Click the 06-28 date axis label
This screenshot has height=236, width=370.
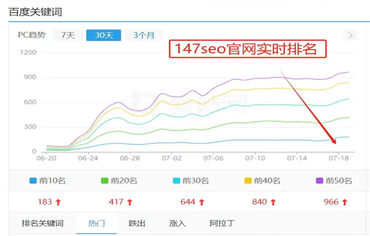[129, 158]
